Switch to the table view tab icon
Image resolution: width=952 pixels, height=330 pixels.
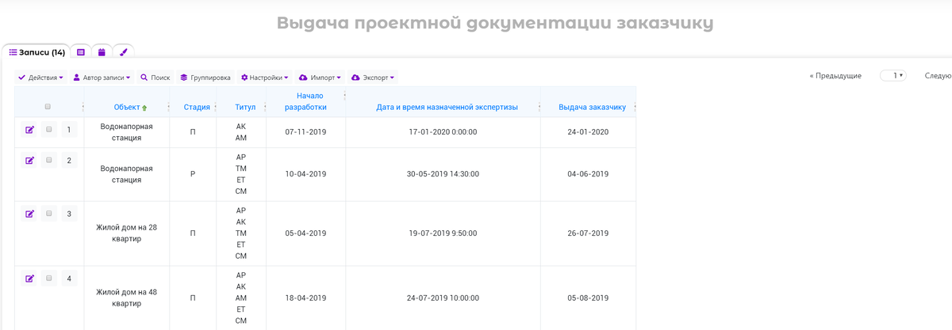[81, 52]
